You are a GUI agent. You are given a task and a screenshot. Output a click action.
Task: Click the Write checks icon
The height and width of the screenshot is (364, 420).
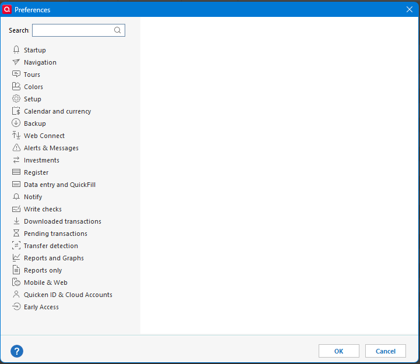tap(16, 209)
